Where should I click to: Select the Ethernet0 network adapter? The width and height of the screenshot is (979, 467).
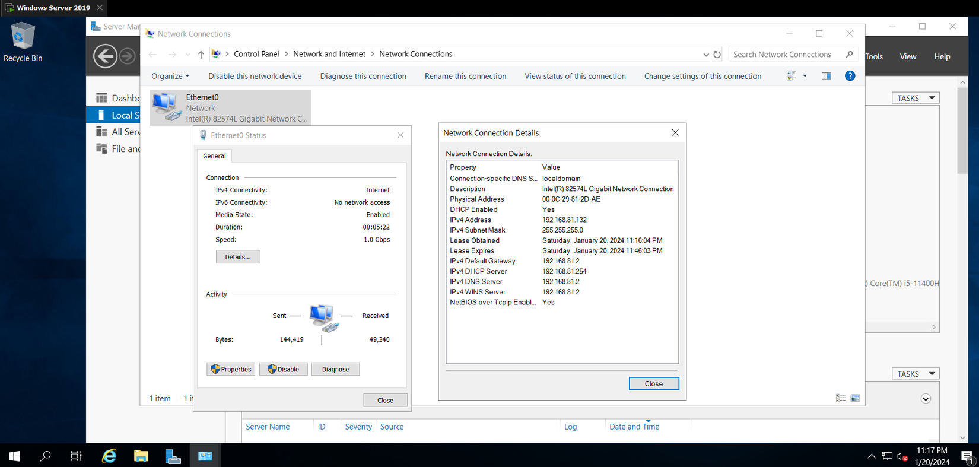point(230,107)
